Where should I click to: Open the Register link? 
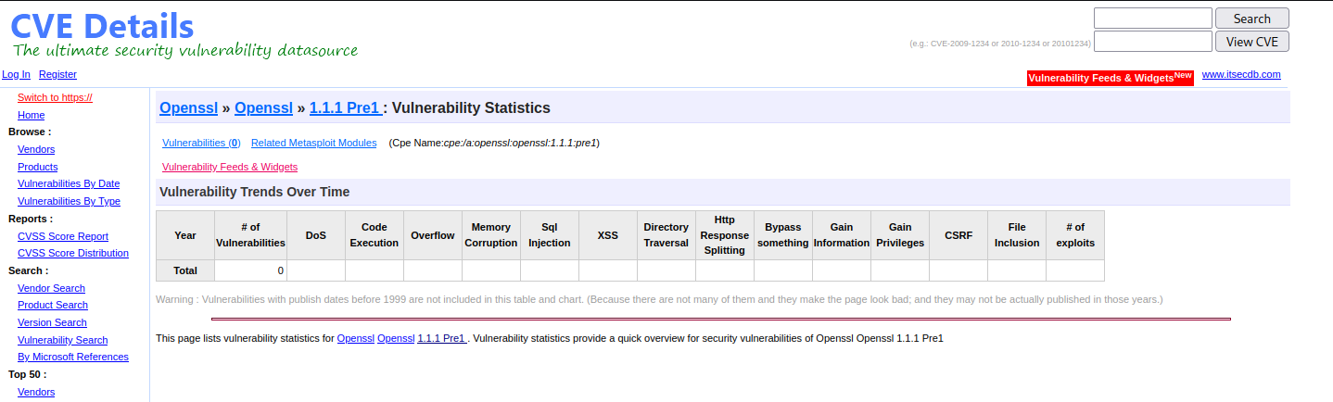click(57, 74)
